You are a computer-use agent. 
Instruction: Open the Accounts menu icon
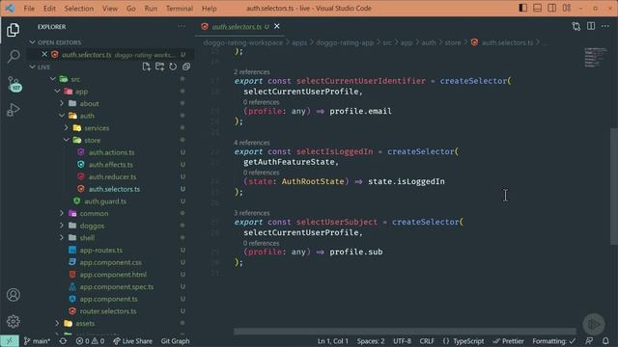pos(13,295)
